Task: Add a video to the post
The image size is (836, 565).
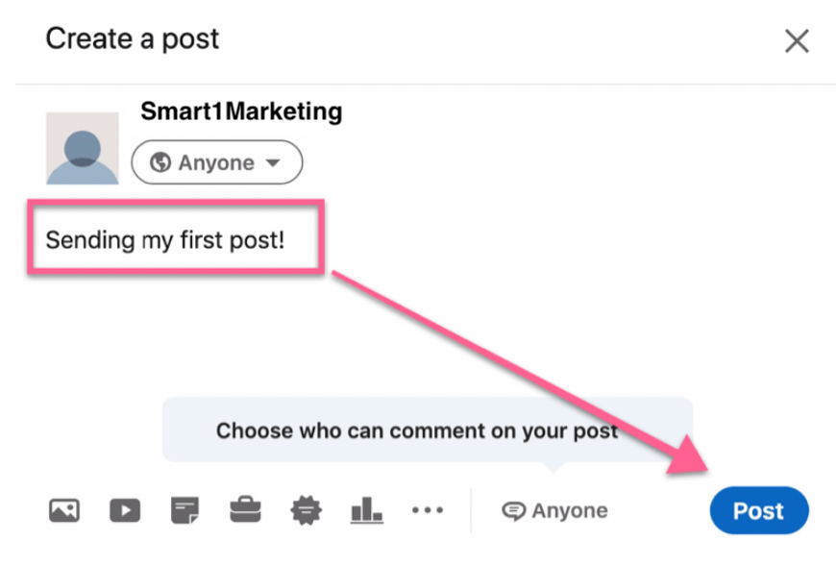Action: tap(125, 510)
